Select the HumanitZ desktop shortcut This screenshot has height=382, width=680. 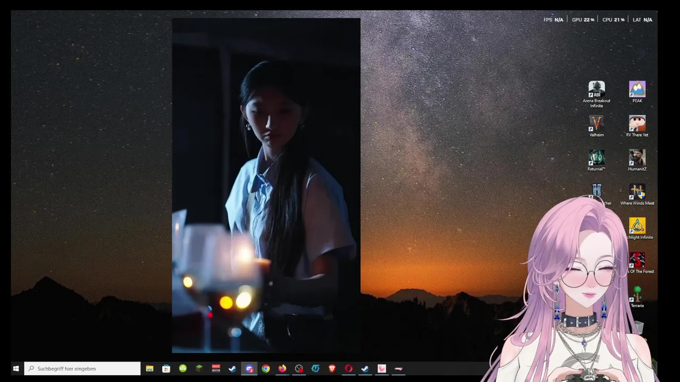(x=637, y=160)
